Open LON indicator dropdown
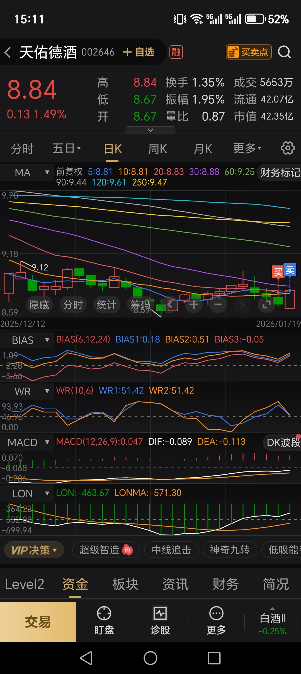Screen dimensions: 301x674 pos(27,493)
